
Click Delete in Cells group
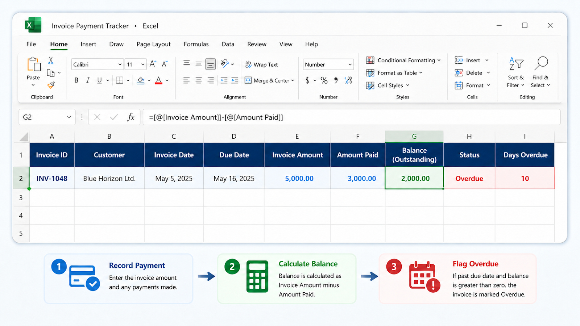click(472, 73)
